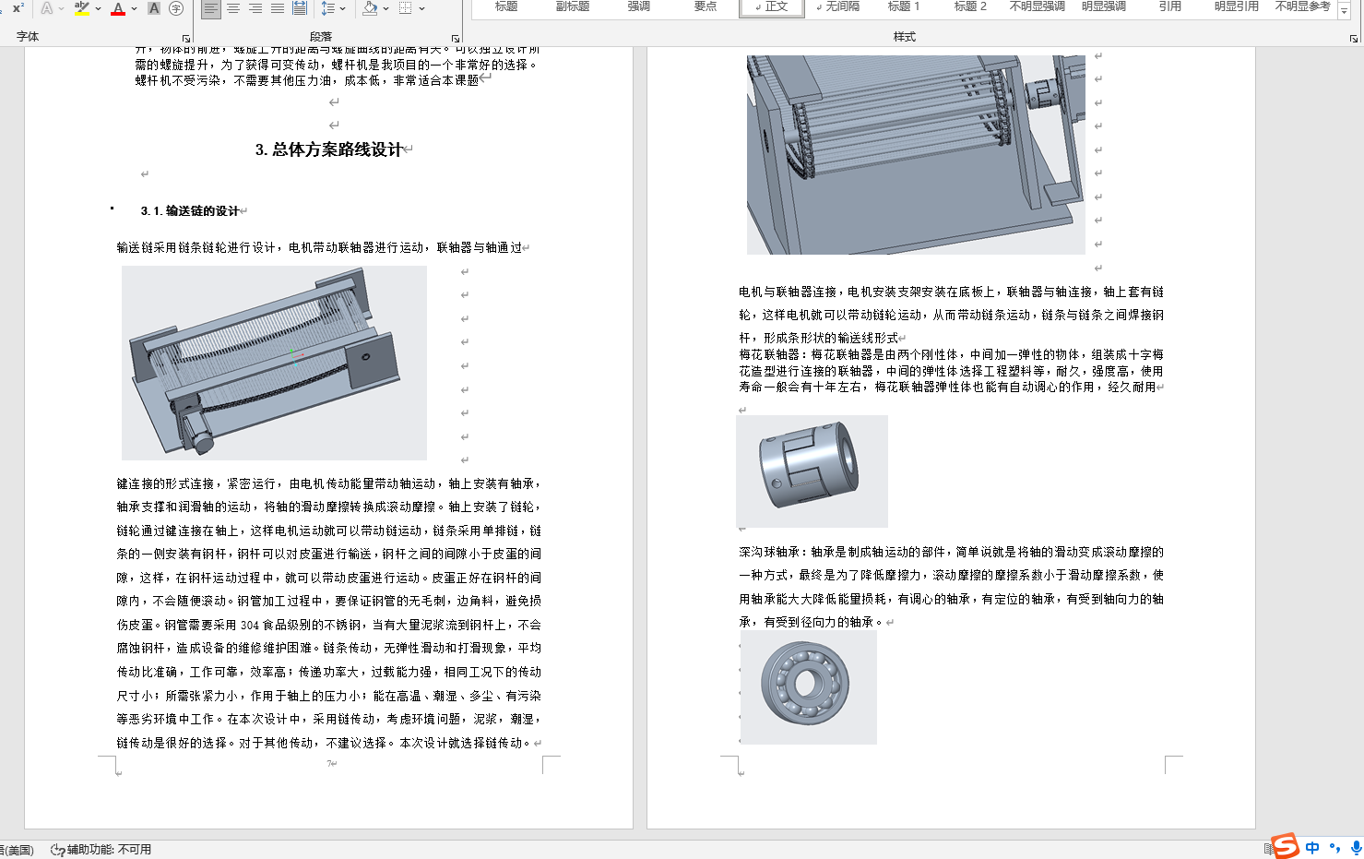1364x859 pixels.
Task: Toggle Sogou punctuation mode
Action: click(1334, 848)
